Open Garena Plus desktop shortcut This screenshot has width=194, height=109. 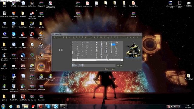pyautogui.click(x=23, y=35)
